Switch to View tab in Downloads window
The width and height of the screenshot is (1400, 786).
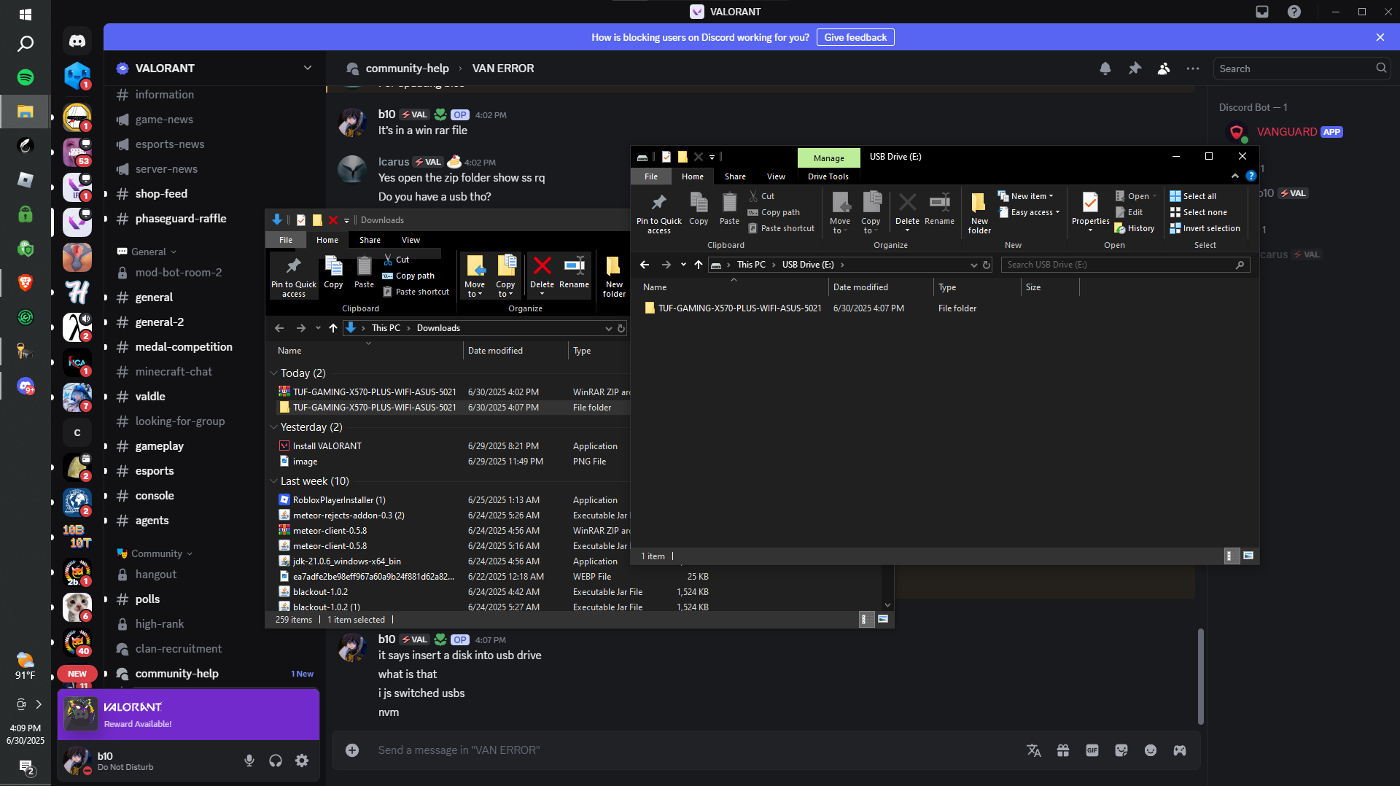click(x=411, y=240)
